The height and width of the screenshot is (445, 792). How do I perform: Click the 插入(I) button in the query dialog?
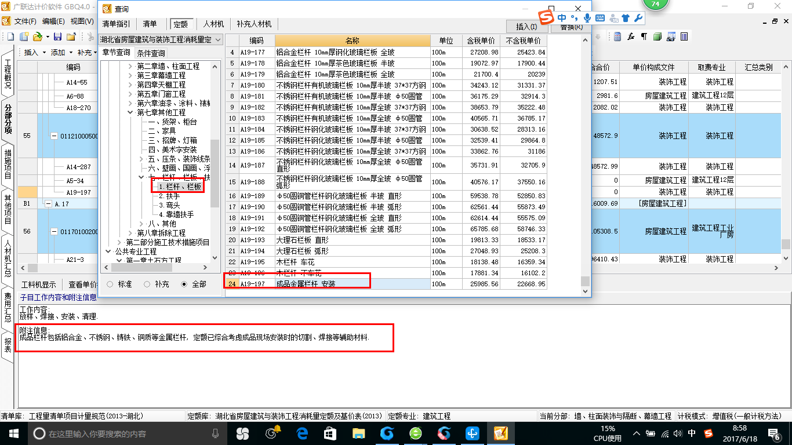click(526, 27)
